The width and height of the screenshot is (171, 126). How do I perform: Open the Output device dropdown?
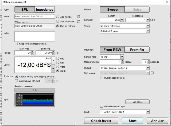tap(148, 68)
